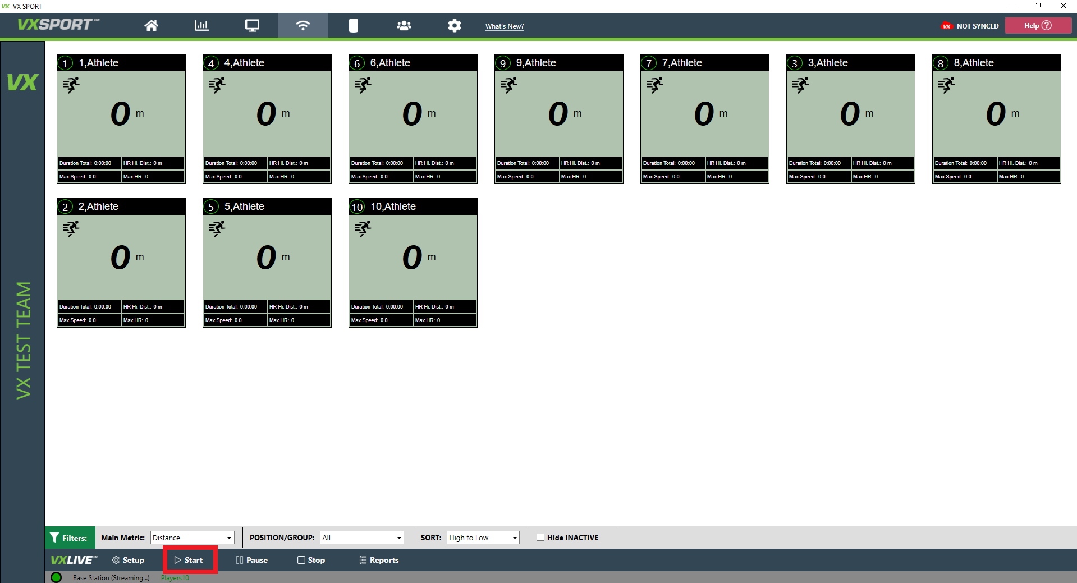Click the 5,Athlete card title
The height and width of the screenshot is (583, 1077).
[244, 206]
